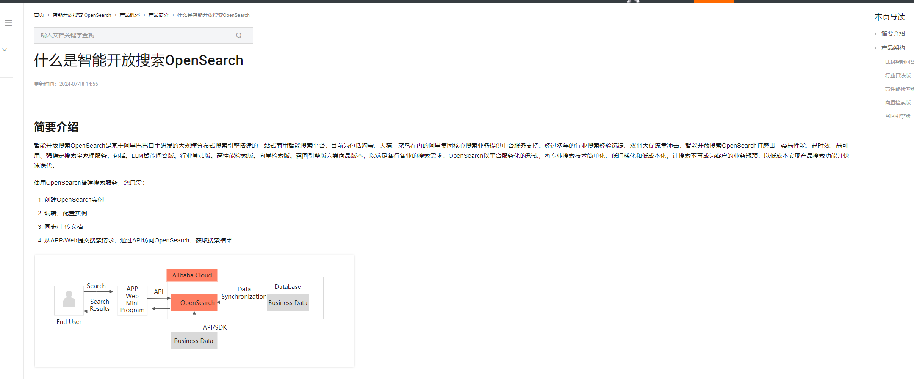The height and width of the screenshot is (379, 914).
Task: Open 产品简介 breadcrumb link
Action: [x=158, y=15]
